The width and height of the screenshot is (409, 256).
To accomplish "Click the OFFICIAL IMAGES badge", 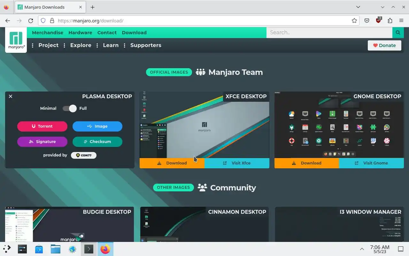I will pos(169,72).
